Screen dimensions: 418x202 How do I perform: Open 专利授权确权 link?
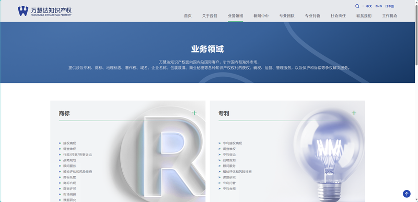(x=233, y=143)
